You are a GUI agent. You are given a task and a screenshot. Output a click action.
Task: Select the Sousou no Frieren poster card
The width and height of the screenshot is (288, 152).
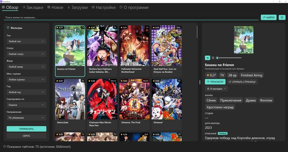70,51
